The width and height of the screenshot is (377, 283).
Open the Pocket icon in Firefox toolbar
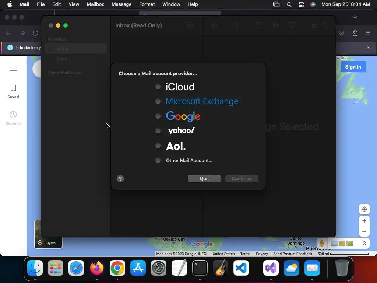coord(342,33)
